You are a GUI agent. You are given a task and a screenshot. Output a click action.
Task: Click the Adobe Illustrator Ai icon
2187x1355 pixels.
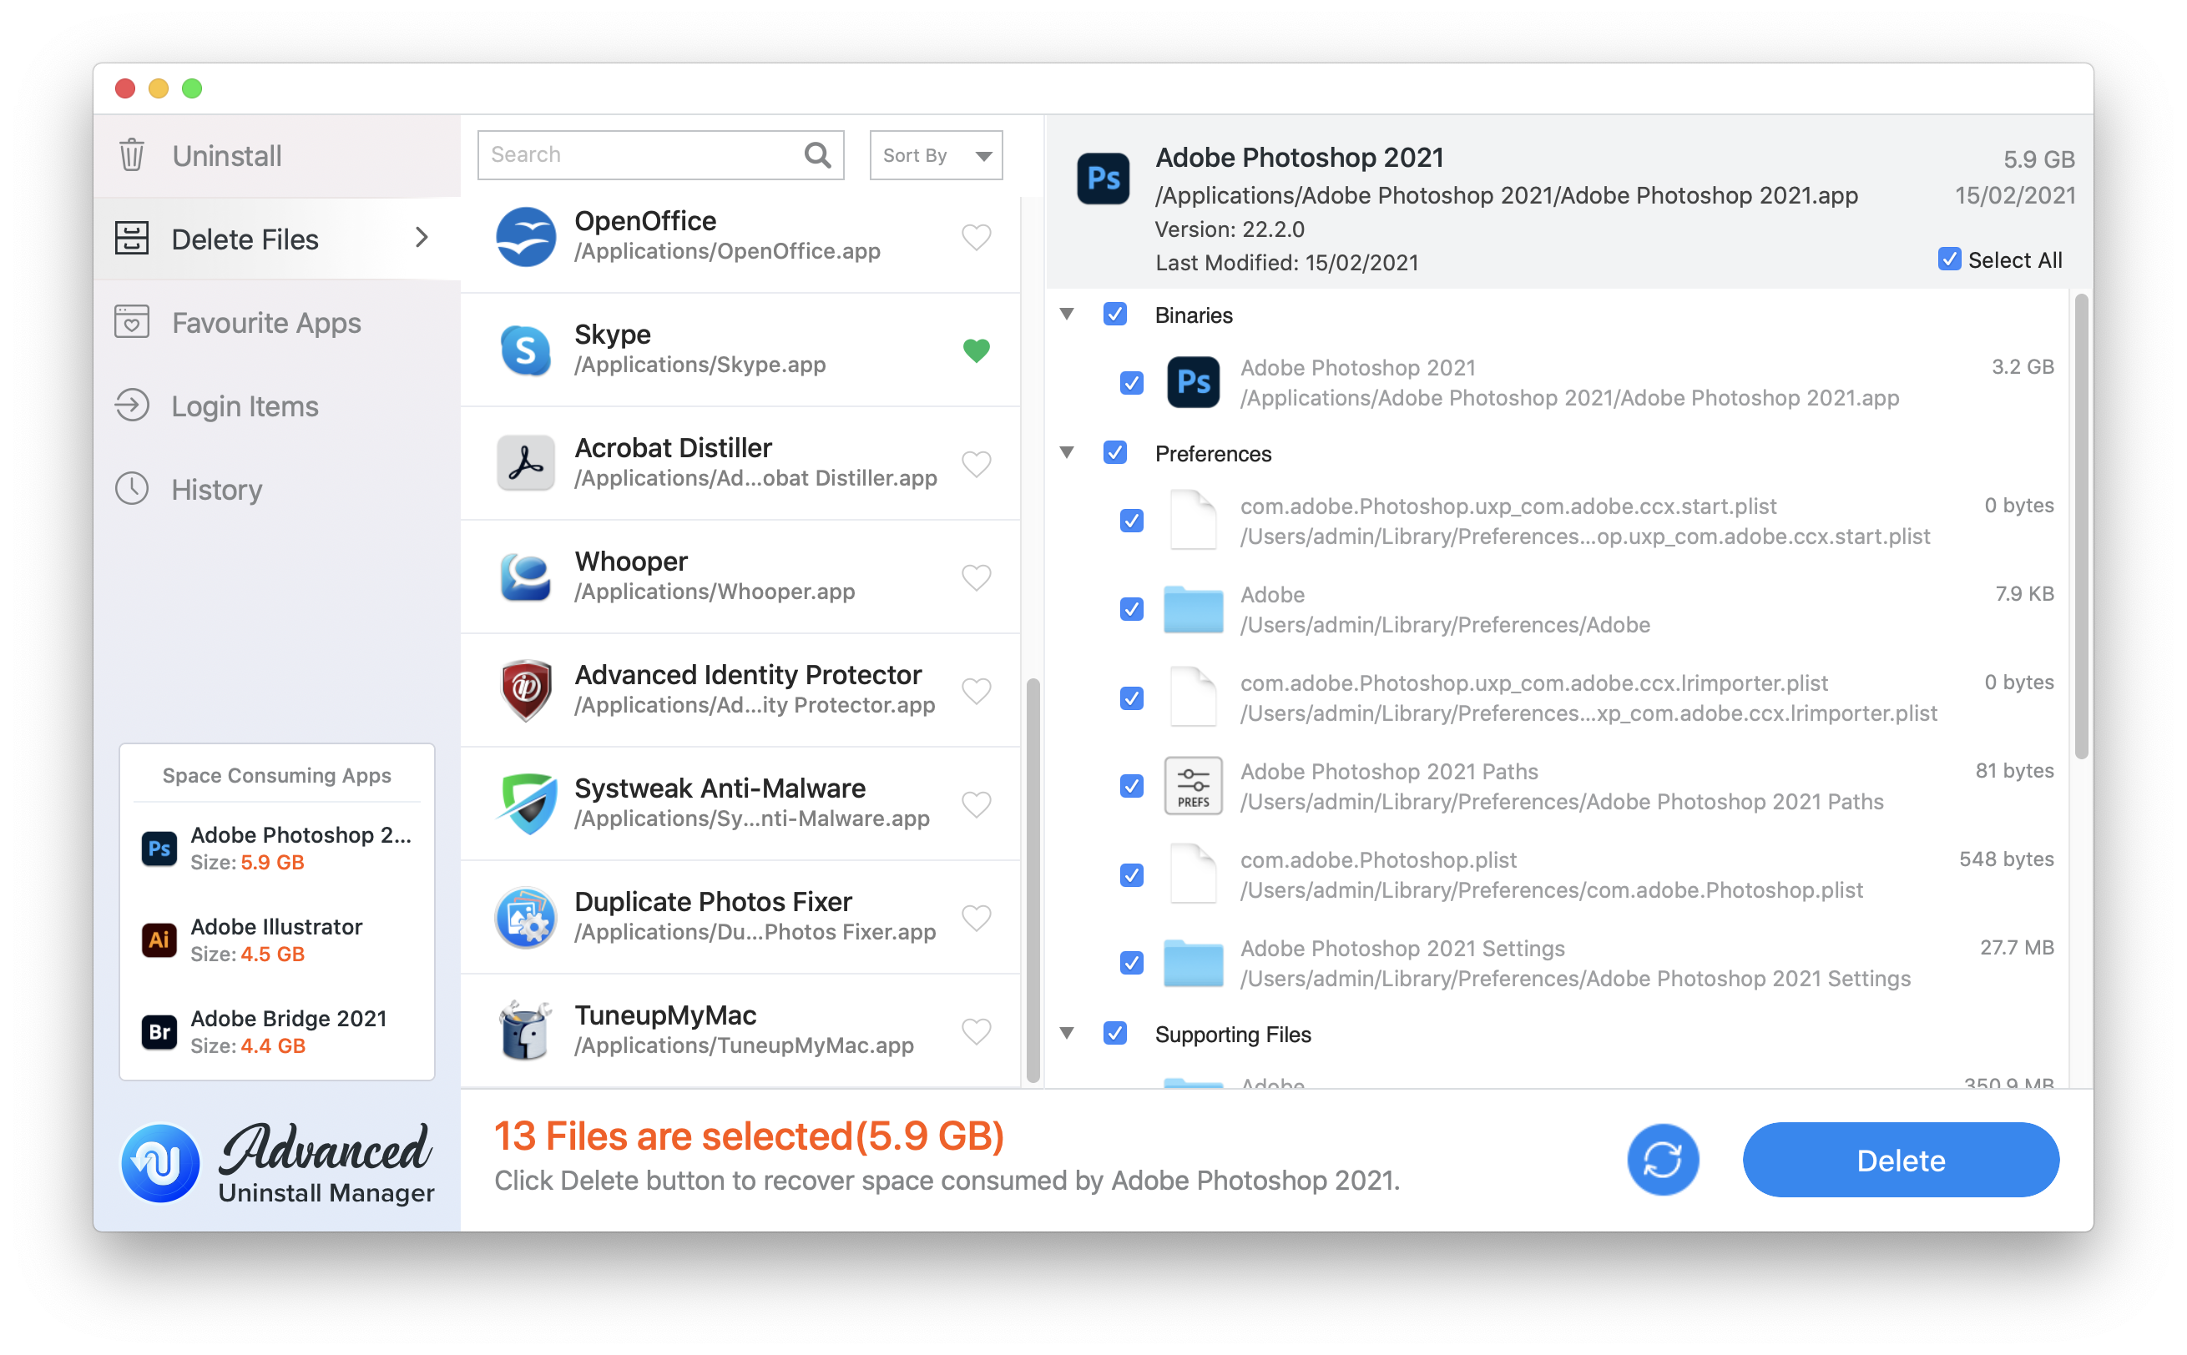159,939
